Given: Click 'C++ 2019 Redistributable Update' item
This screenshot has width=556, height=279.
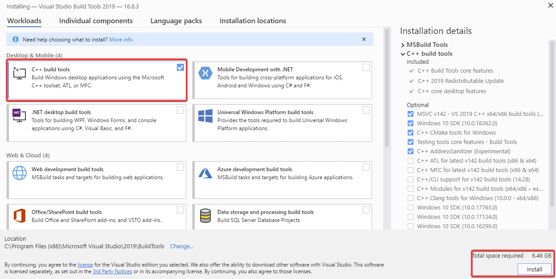Looking at the screenshot, I should pyautogui.click(x=461, y=81).
